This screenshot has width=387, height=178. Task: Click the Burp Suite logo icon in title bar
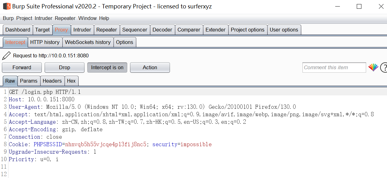tap(7, 6)
